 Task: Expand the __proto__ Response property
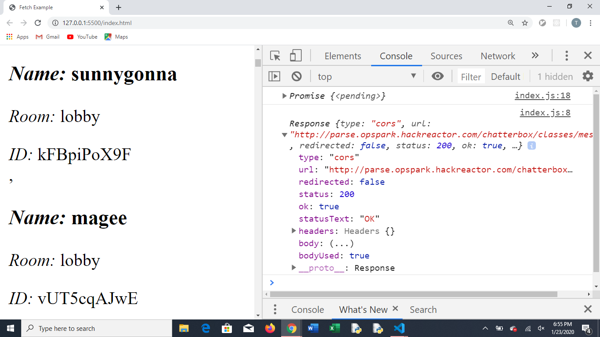click(x=294, y=268)
